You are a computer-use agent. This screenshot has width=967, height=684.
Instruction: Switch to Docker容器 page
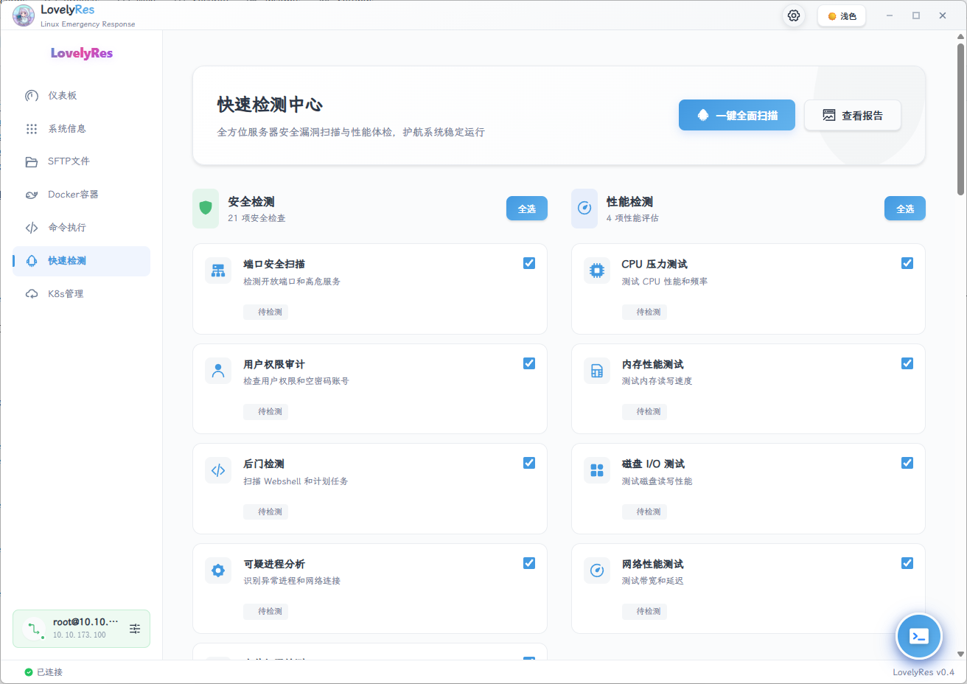point(81,195)
